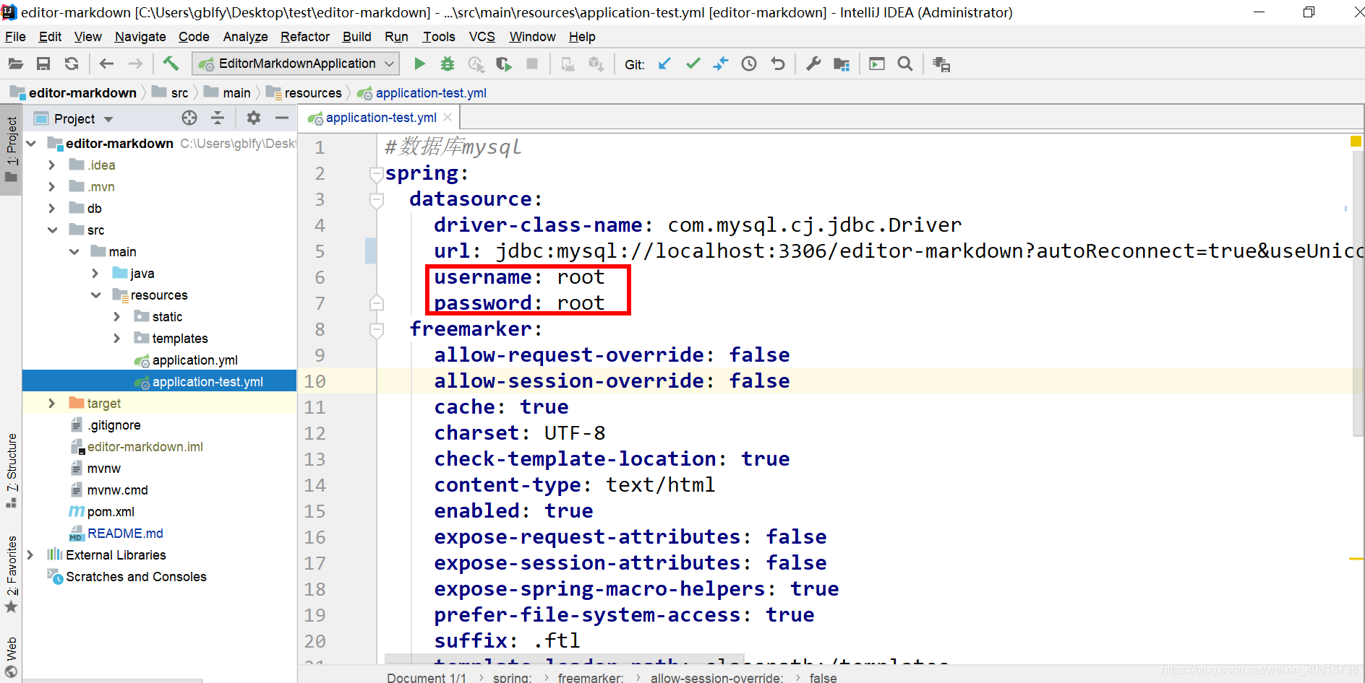Click the Open folder toolbar icon
The width and height of the screenshot is (1365, 683).
tap(16, 64)
